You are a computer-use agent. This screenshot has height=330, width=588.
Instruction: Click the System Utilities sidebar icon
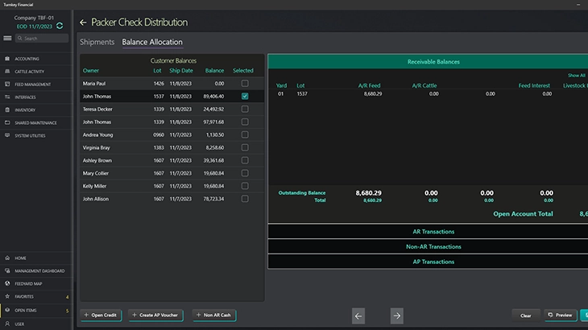7,135
